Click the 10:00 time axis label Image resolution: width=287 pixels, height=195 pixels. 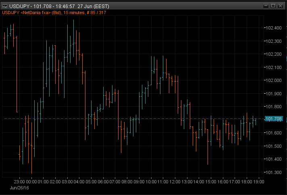151,182
